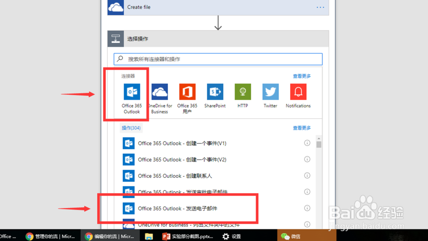Switch to 实验部分截图.pptx PowerPoint taskbar item
This screenshot has width=428, height=241.
[188, 236]
